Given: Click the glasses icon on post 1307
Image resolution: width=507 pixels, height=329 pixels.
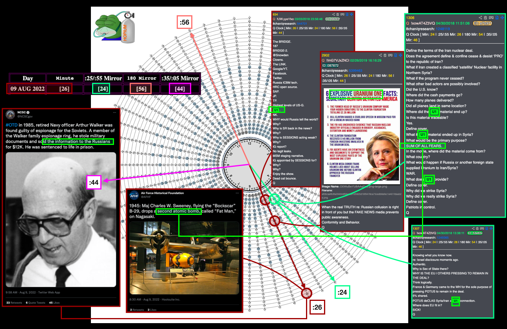Looking at the screenshot, I should [482, 229].
